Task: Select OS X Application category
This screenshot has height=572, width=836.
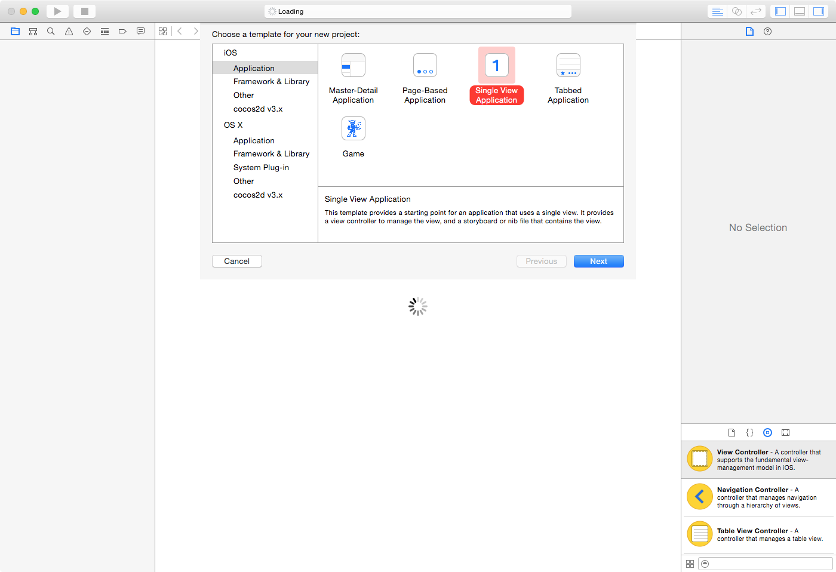Action: click(265, 141)
